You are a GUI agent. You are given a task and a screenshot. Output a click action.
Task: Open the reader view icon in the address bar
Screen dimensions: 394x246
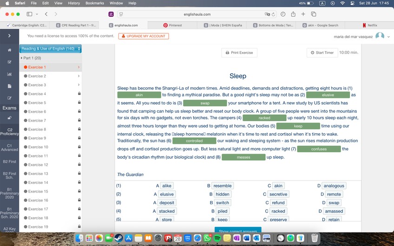pos(121,14)
